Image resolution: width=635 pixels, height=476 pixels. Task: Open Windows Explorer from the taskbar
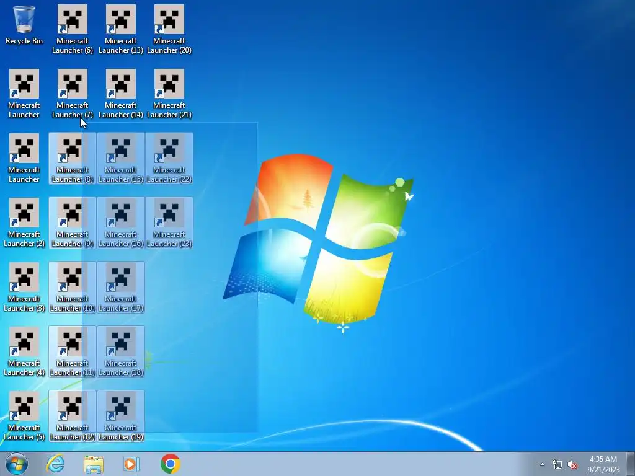[94, 464]
